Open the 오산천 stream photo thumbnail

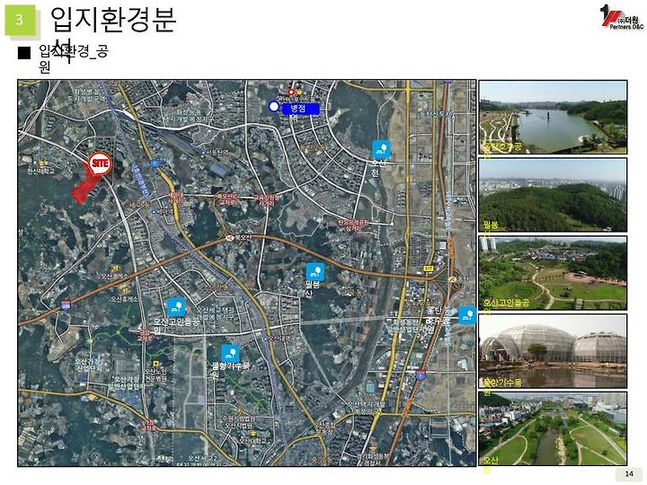[x=553, y=429]
